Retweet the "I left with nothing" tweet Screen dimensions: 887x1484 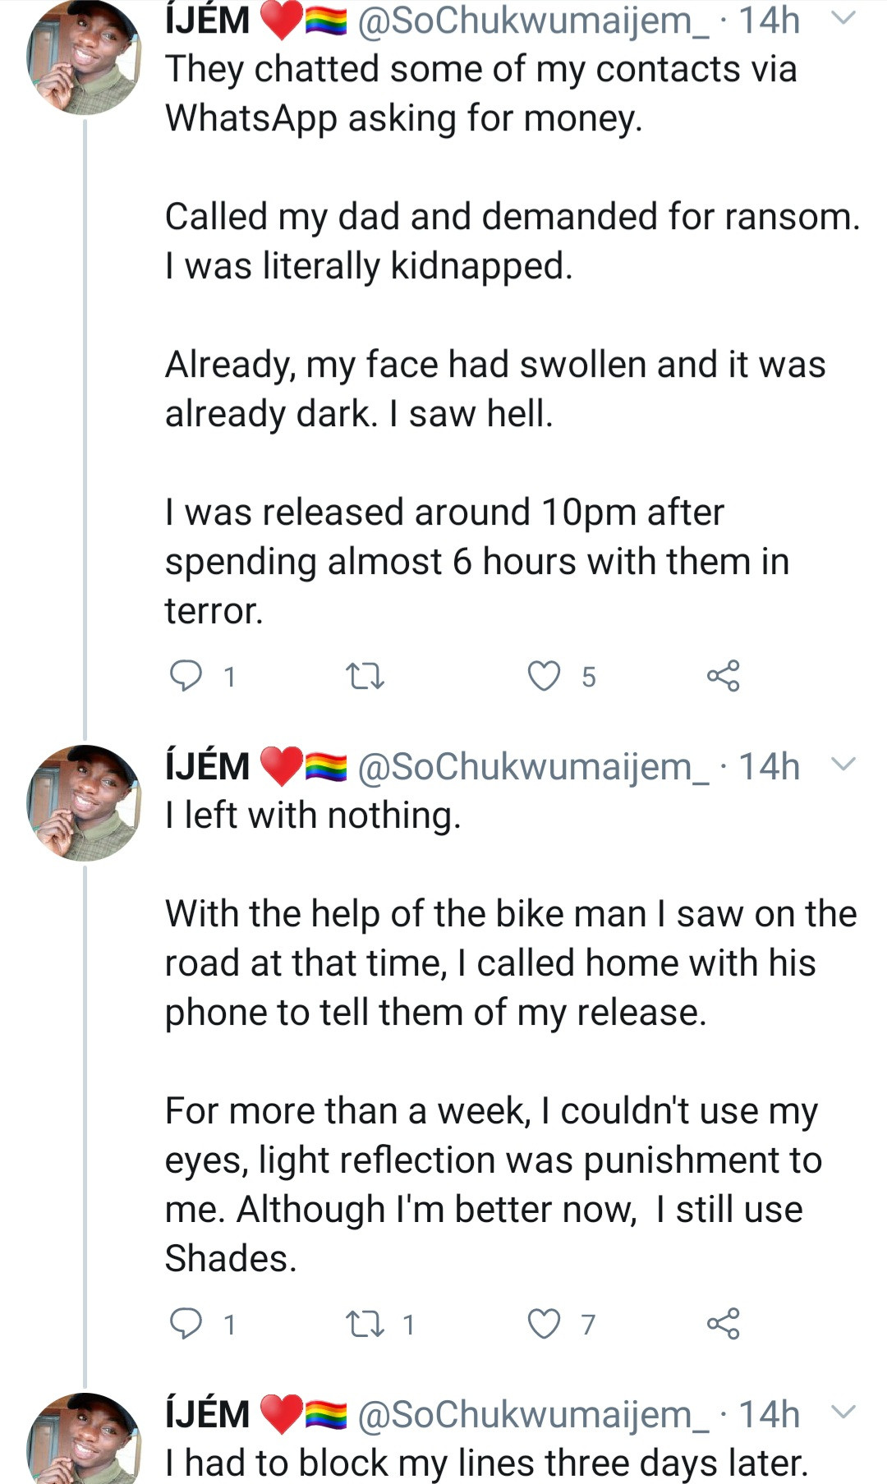pyautogui.click(x=365, y=1324)
